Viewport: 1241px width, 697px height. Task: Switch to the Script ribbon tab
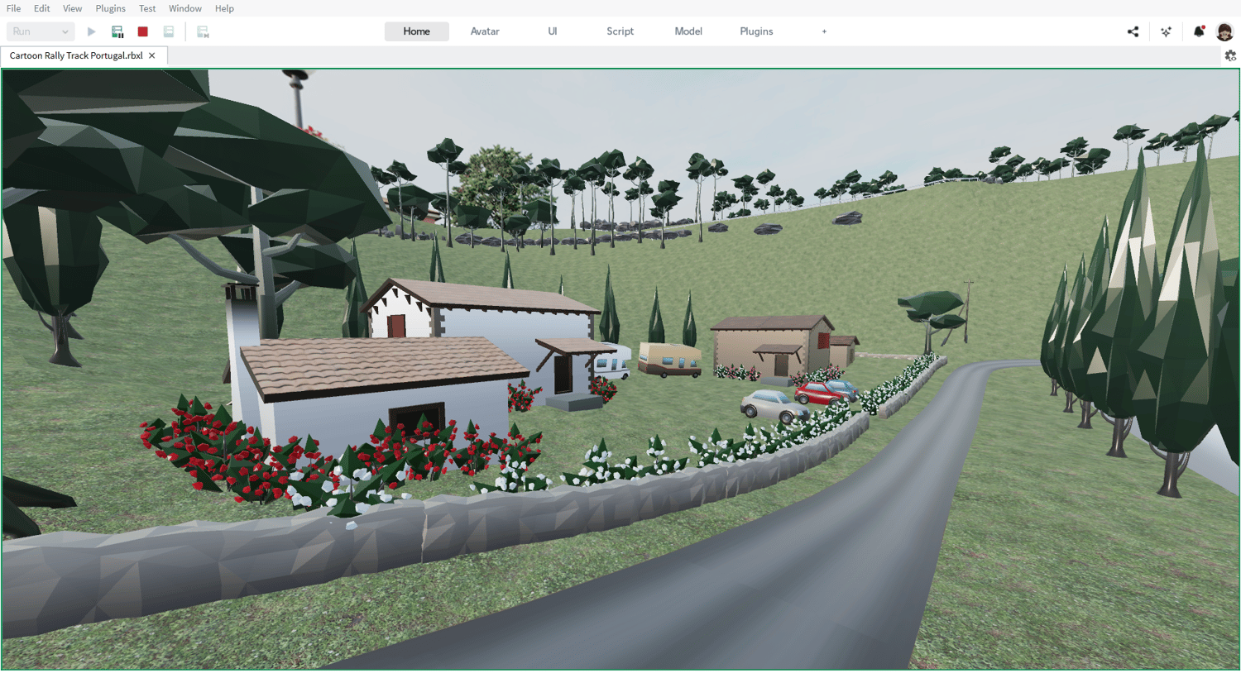[620, 31]
